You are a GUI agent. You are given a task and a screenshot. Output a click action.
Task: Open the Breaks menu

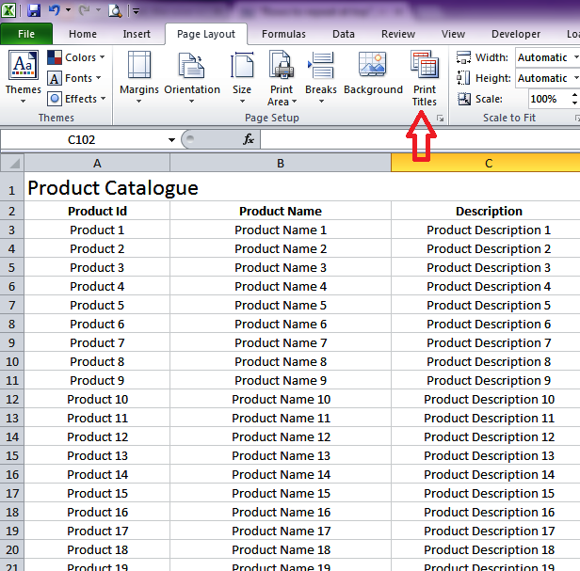tap(321, 79)
